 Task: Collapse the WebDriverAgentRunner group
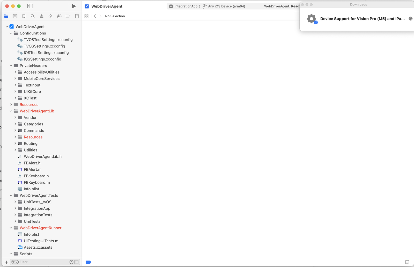(11, 228)
